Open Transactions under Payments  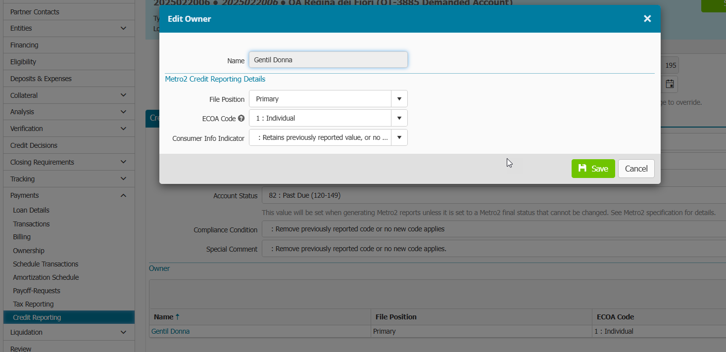click(31, 224)
